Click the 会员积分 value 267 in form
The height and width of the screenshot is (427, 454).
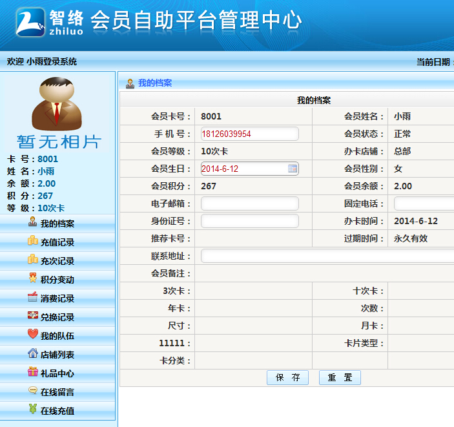209,186
